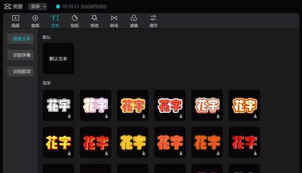The image size is (302, 173).
Task: Choose the white 花字 style with black outline
Action: [58, 105]
